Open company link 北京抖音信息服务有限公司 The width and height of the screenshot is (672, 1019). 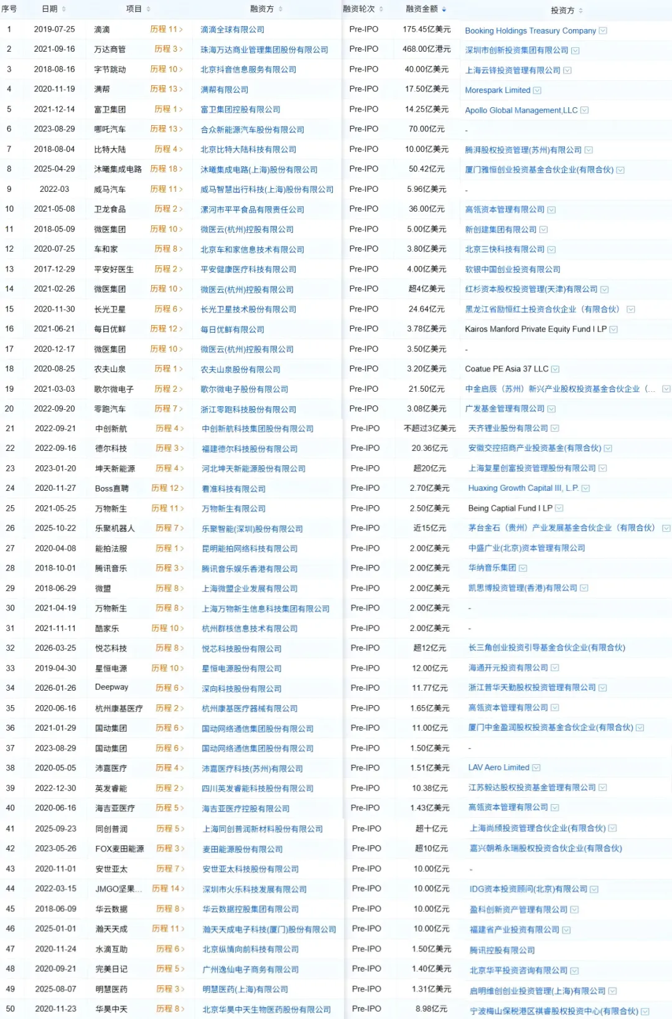coord(248,69)
